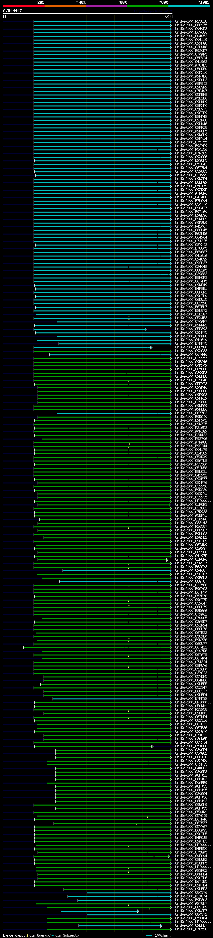Open hit UniRef100_A7PAW8
The width and height of the screenshot is (213, 938).
191,443
